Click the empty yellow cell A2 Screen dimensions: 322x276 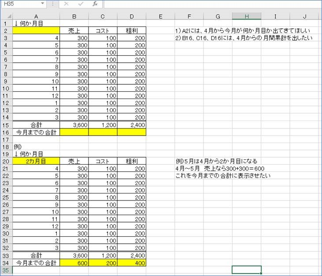click(x=36, y=31)
